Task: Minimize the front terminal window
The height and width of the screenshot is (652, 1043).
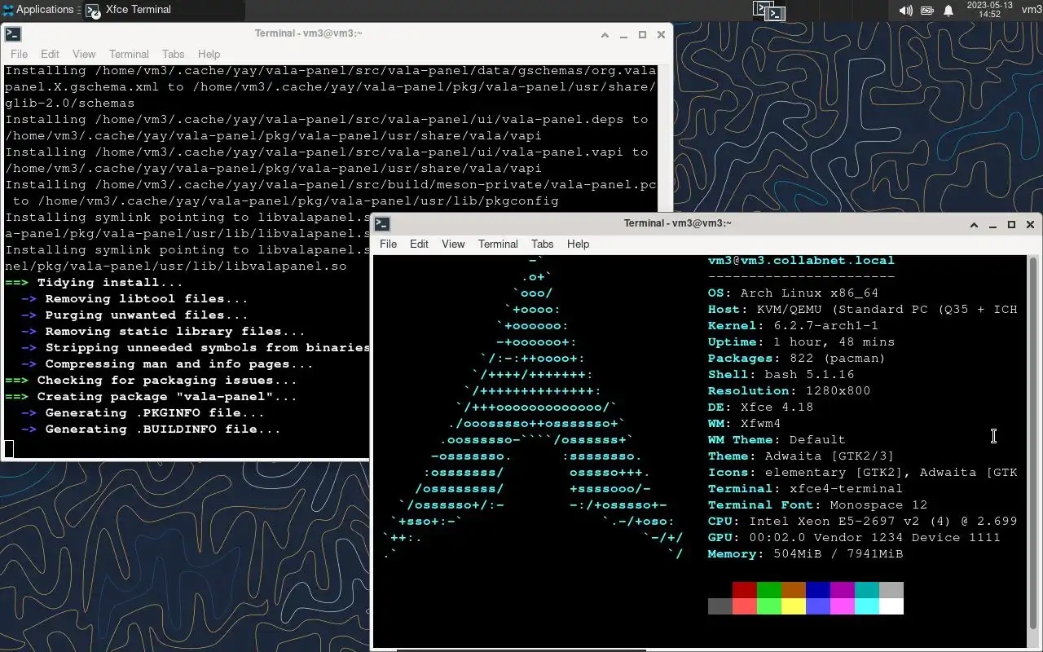Action: click(x=992, y=225)
